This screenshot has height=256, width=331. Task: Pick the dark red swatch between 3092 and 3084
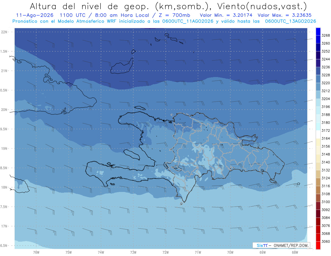coord(318,214)
